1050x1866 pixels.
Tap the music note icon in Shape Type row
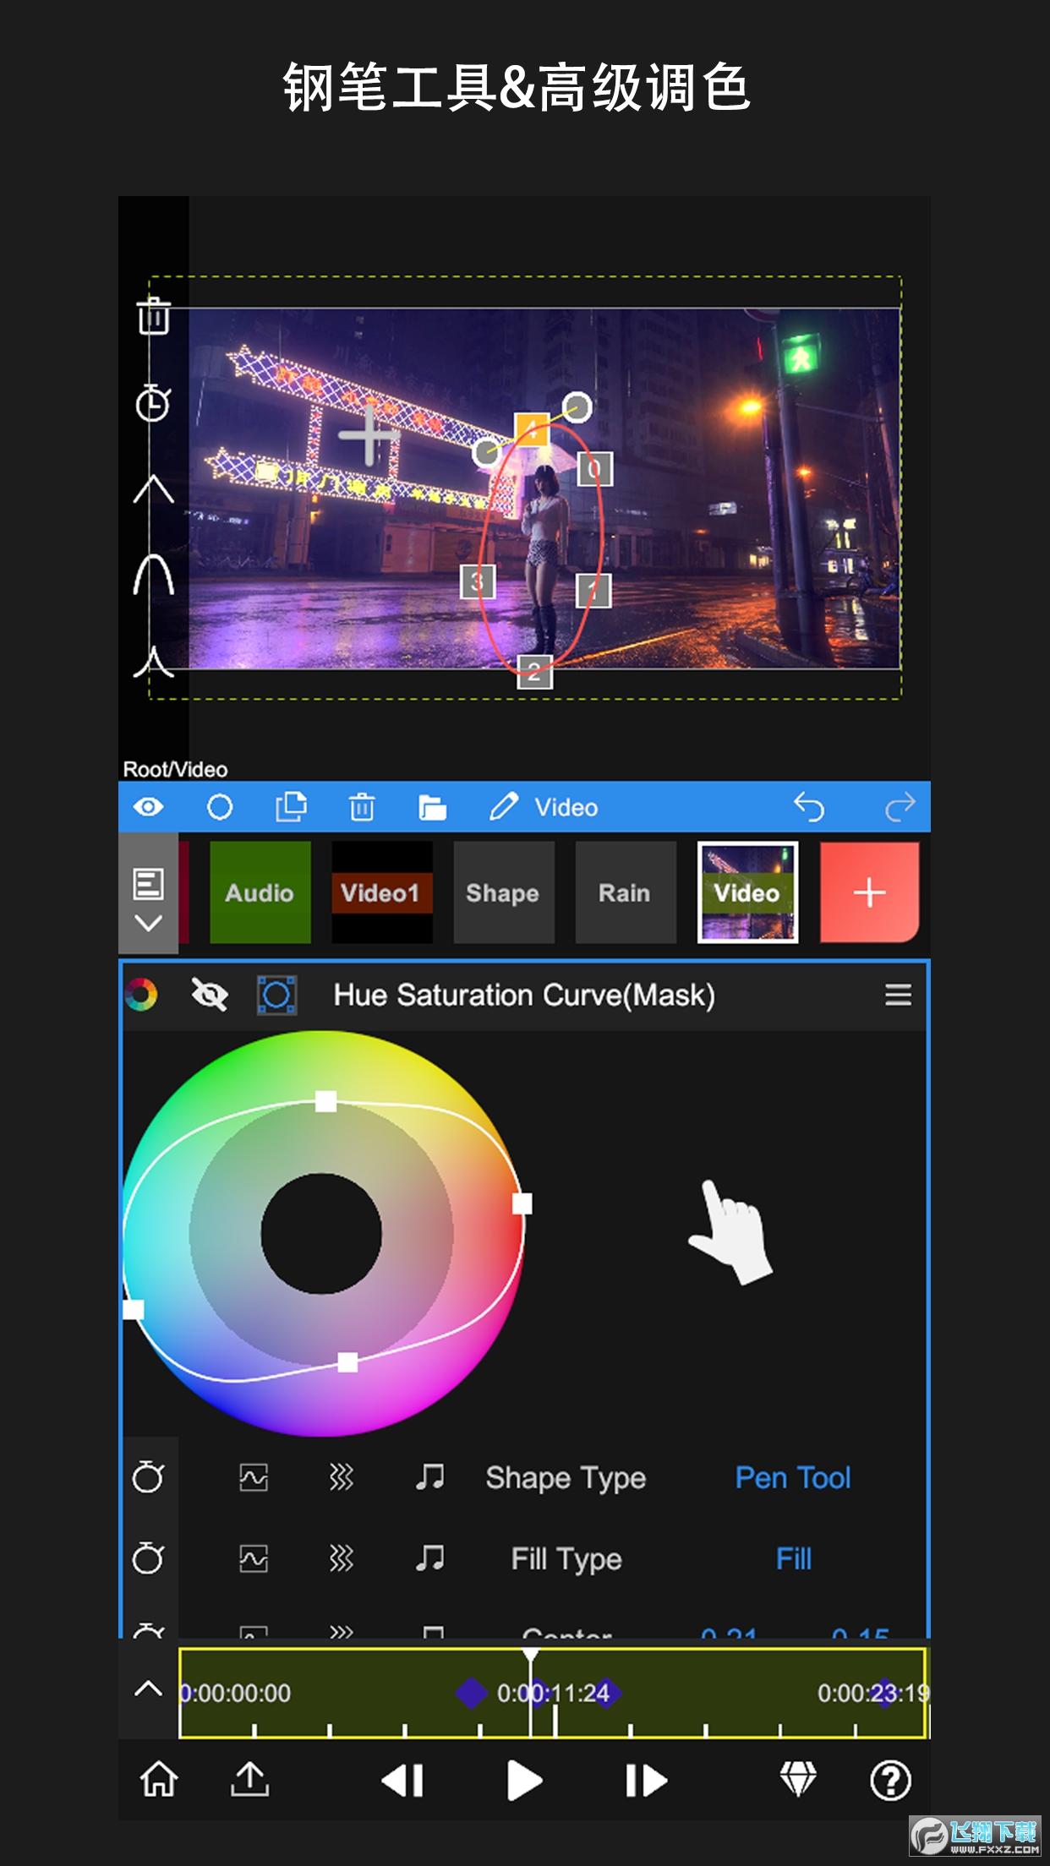click(x=429, y=1477)
